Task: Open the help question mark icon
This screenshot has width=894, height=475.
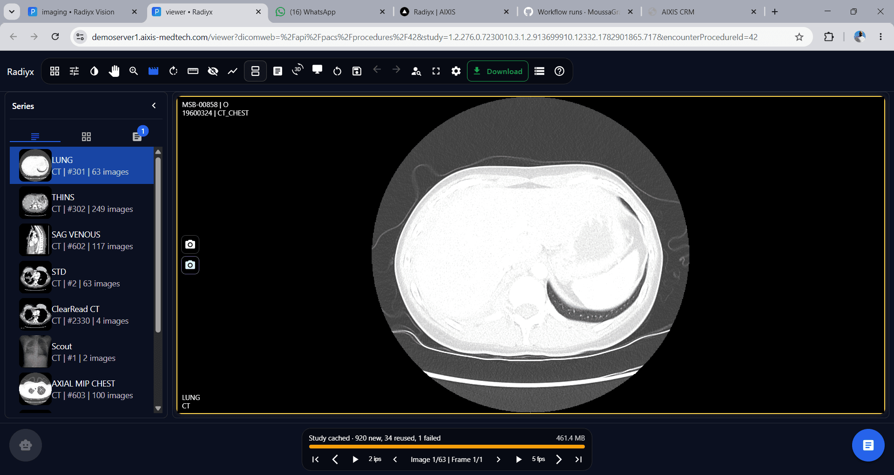Action: [559, 71]
